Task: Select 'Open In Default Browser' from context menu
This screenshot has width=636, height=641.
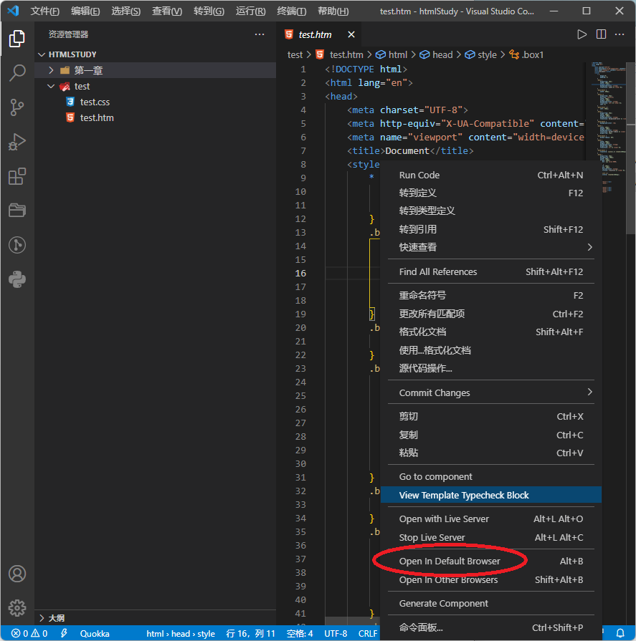Action: pos(450,561)
